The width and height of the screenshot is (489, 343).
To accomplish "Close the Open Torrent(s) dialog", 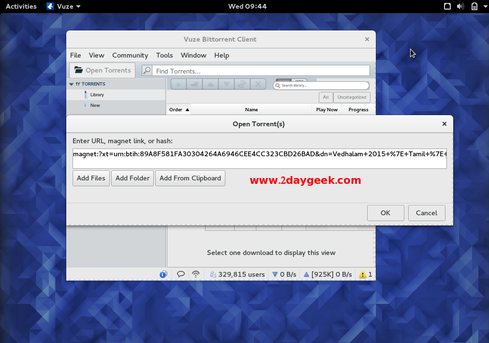I will tap(445, 124).
